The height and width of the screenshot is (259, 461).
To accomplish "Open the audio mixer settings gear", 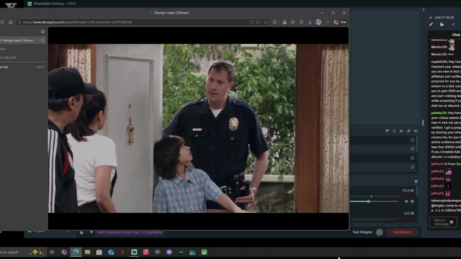I will [416, 182].
